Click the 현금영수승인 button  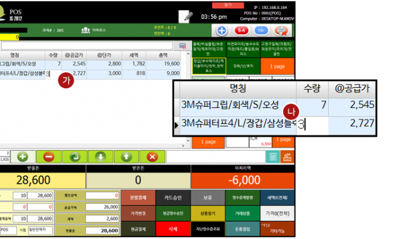(x=173, y=214)
